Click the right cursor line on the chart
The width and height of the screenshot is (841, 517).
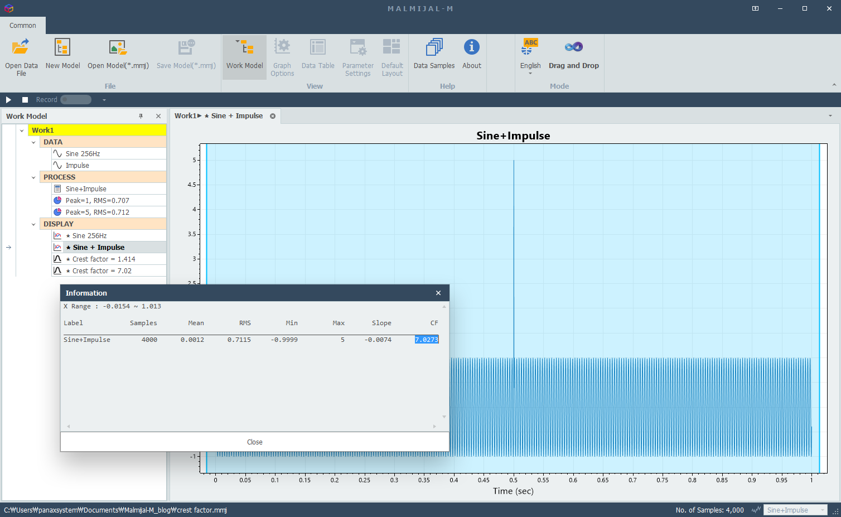click(x=819, y=308)
